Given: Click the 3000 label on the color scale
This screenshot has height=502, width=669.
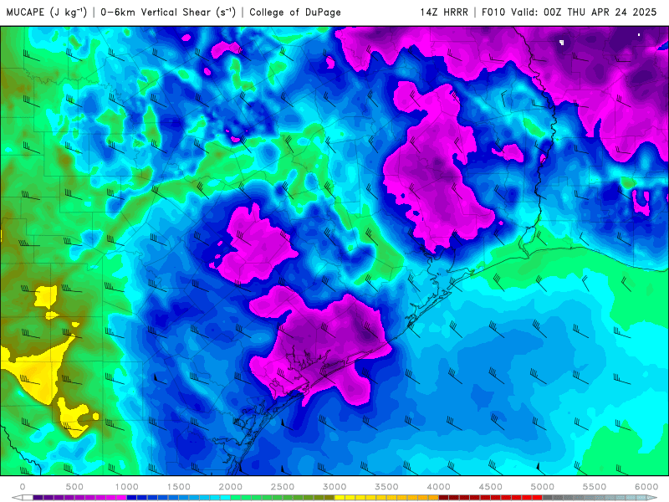Looking at the screenshot, I should coord(335,487).
